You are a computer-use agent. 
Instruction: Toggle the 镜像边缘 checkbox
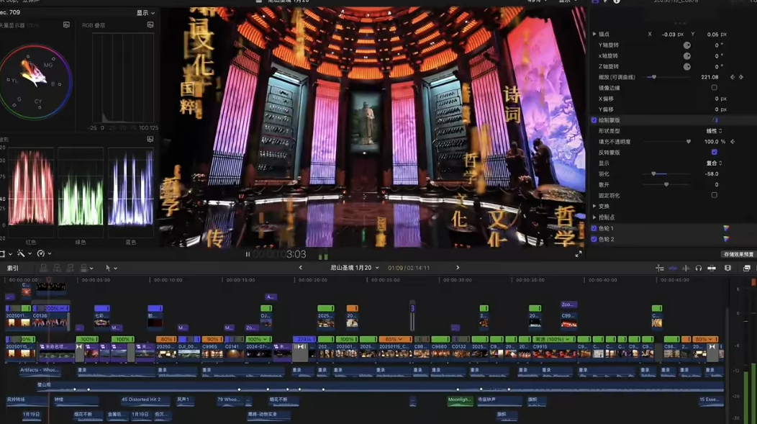tap(714, 88)
